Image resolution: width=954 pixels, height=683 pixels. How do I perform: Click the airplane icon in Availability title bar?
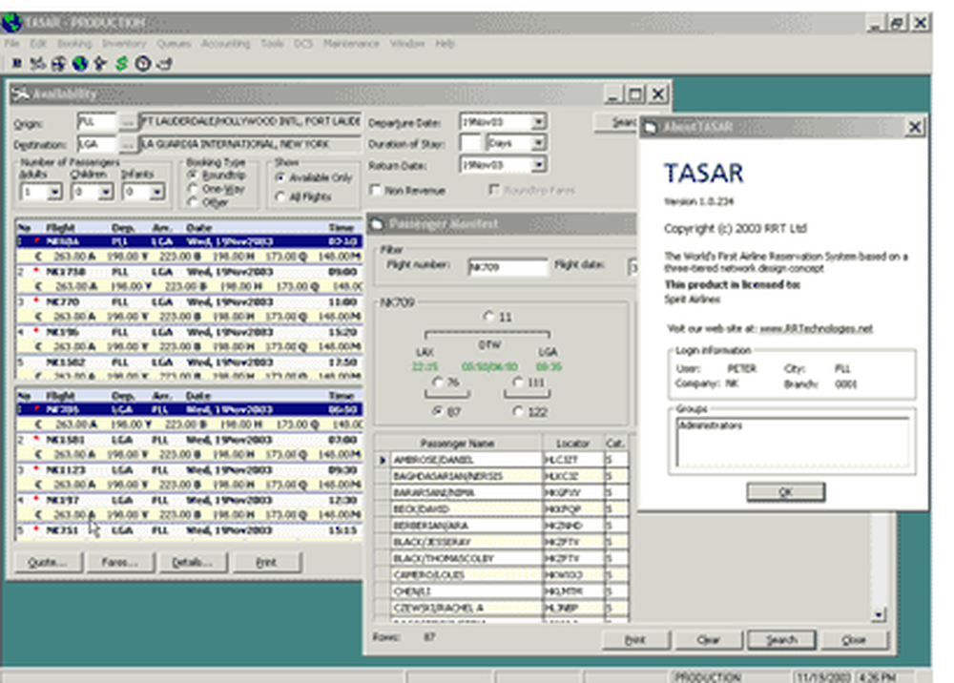tap(20, 93)
